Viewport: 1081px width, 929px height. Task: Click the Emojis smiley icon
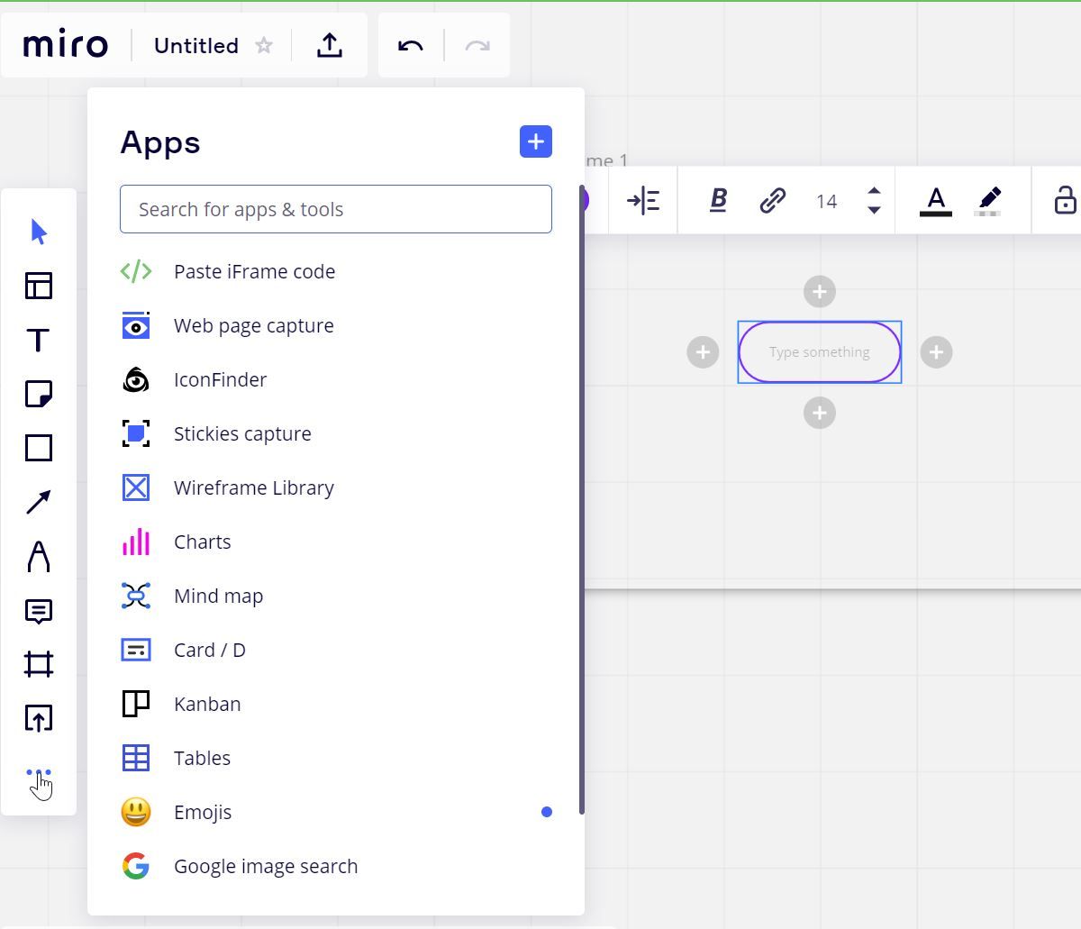click(x=136, y=812)
